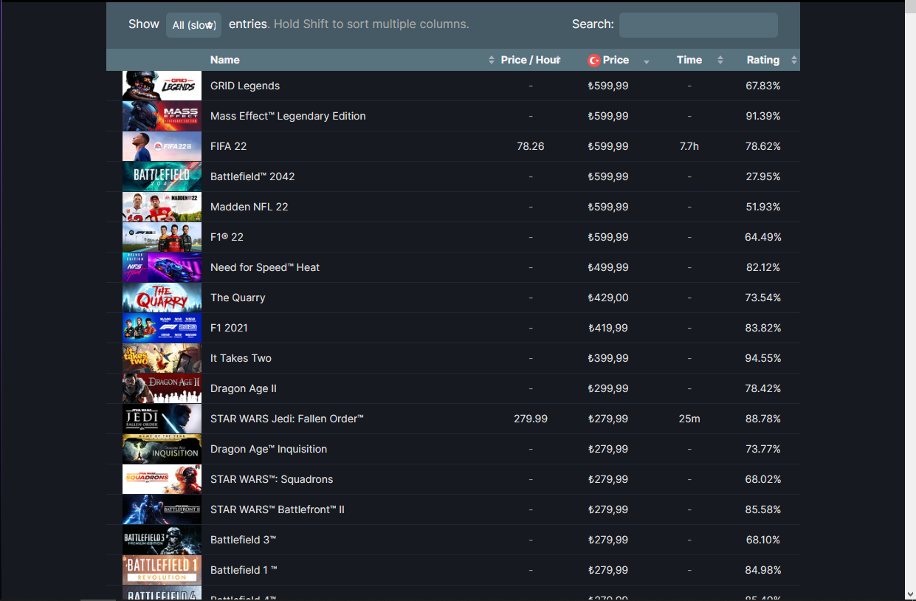Viewport: 916px width, 601px height.
Task: Click the STAR WARS Battlefront II name
Action: [x=278, y=509]
